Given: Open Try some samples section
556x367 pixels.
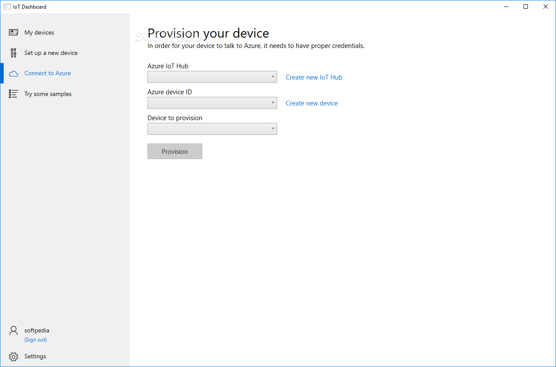Looking at the screenshot, I should pos(65,94).
